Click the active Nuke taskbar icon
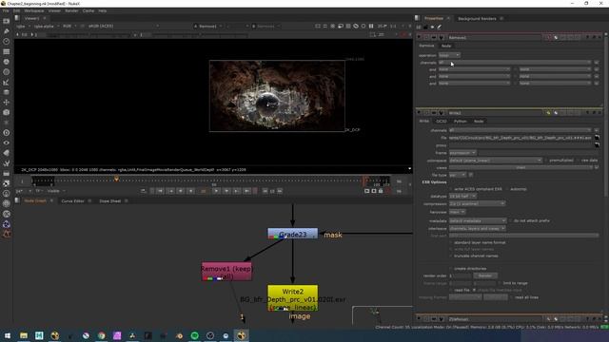 [x=241, y=335]
